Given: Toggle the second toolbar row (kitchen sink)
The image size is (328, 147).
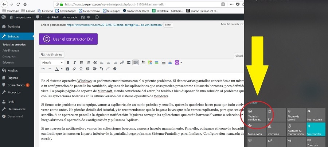Looking at the screenshot, I should pos(136,62).
